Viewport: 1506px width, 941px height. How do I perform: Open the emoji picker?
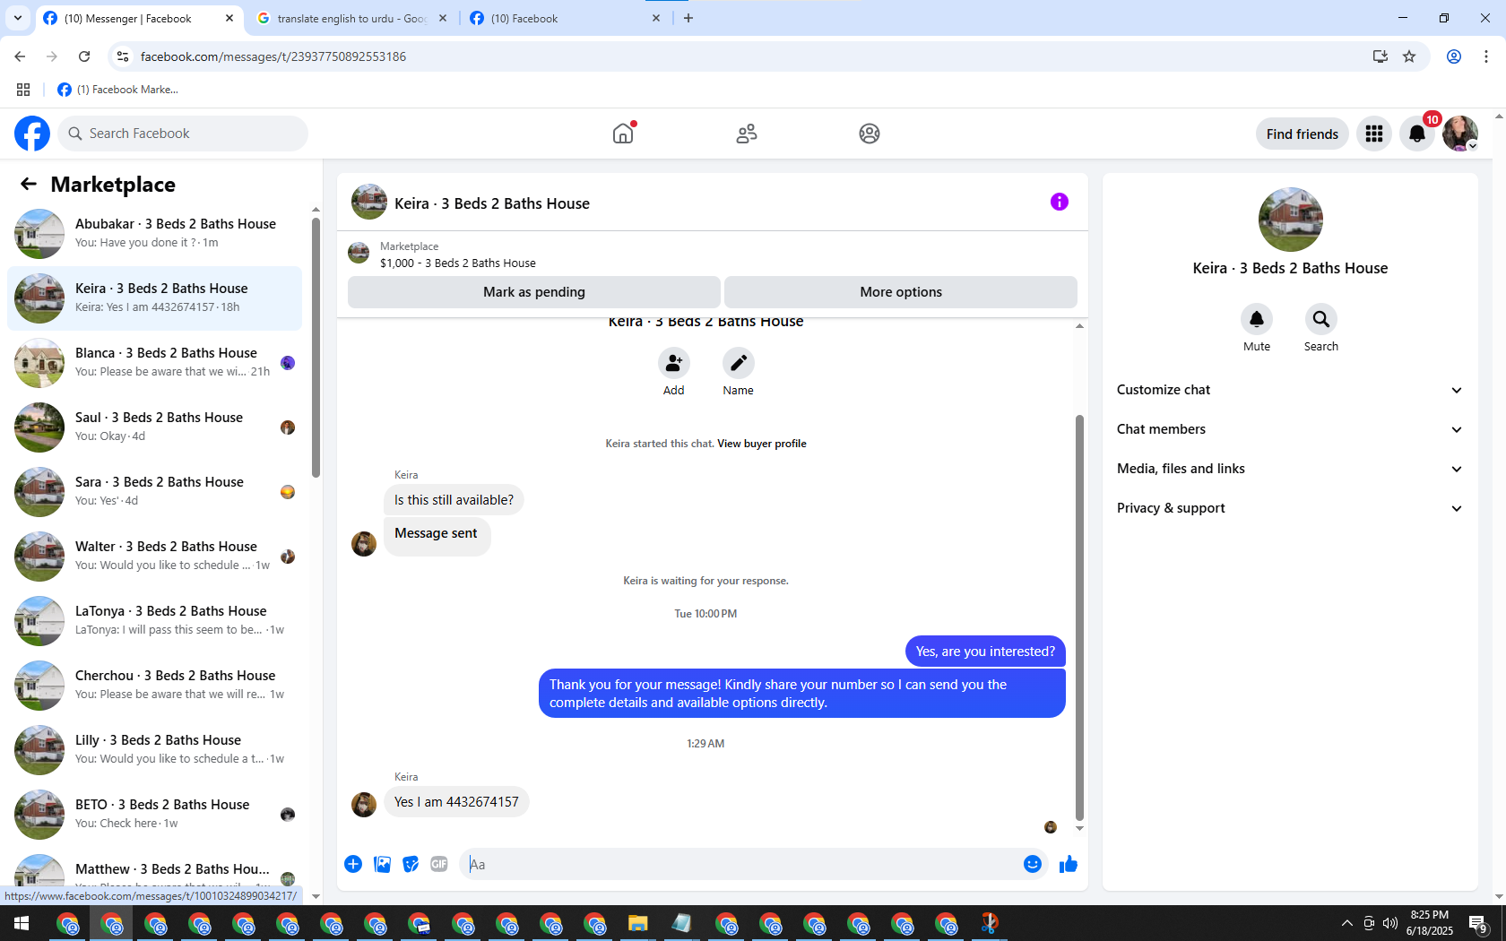1033,864
